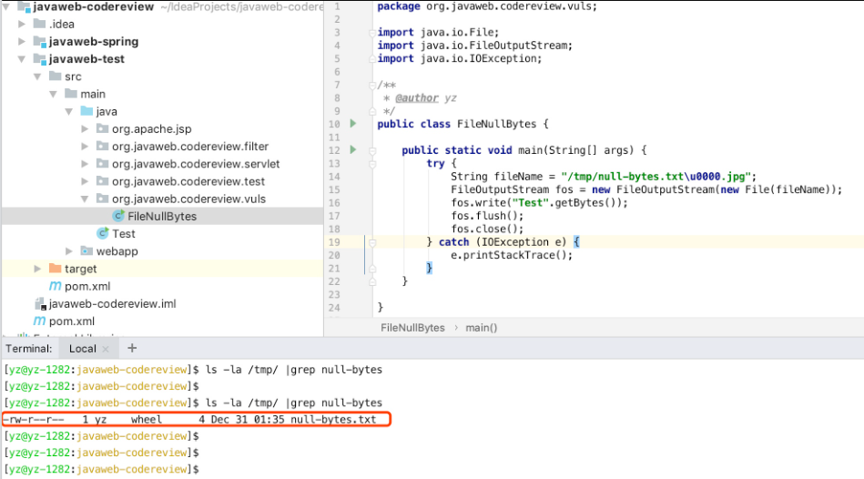Click the FileNullBytes class icon
The width and height of the screenshot is (864, 479).
[x=118, y=216]
